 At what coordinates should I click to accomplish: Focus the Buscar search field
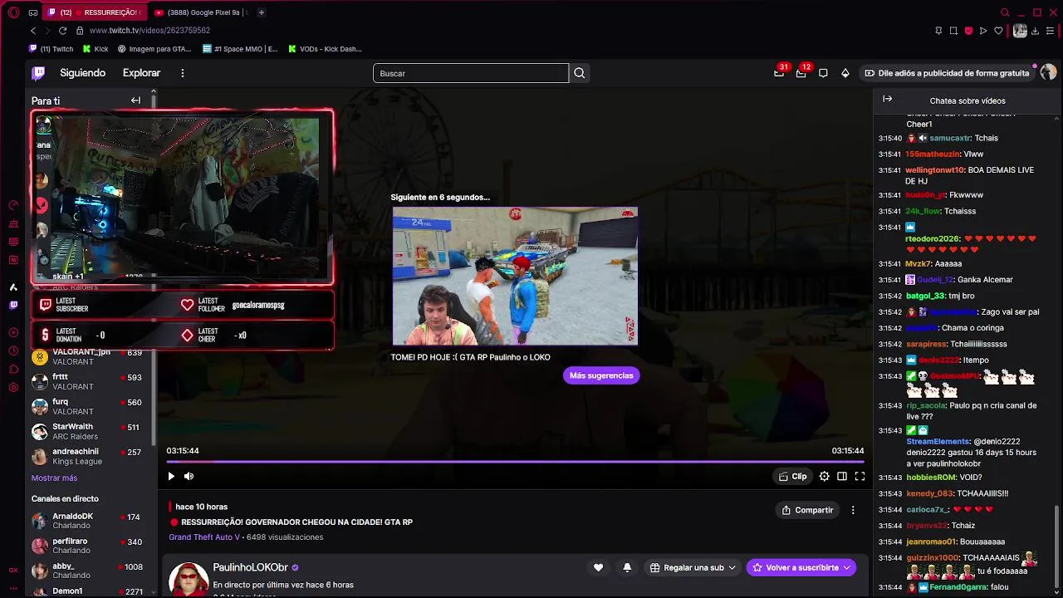[x=471, y=73]
